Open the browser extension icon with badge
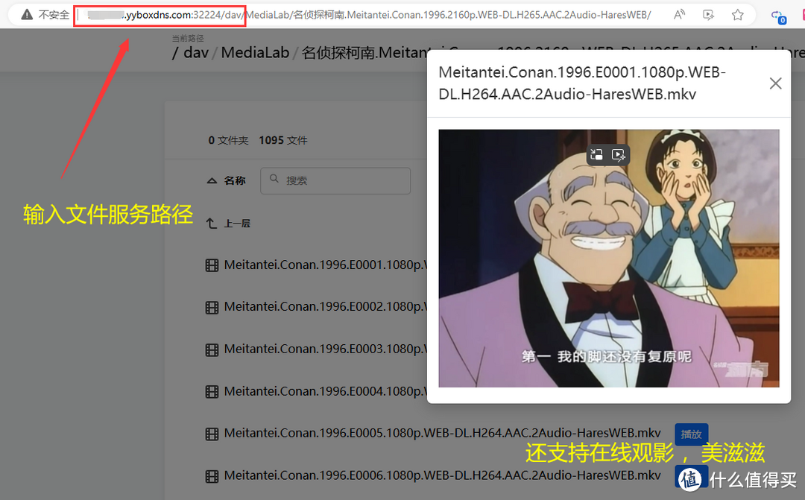This screenshot has width=805, height=500. pos(778,16)
